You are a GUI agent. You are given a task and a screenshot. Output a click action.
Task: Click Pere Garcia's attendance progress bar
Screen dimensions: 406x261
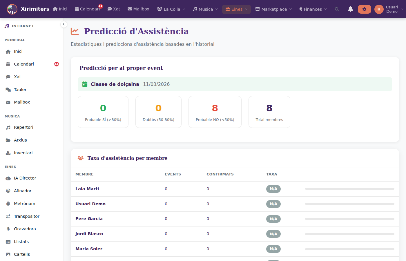pyautogui.click(x=349, y=219)
